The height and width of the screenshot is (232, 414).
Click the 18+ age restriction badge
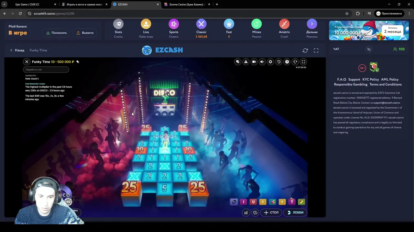[x=362, y=68]
